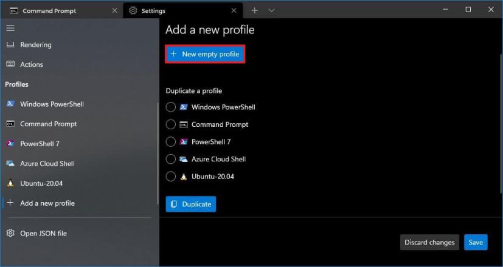
Task: Open a new tab with the plus button
Action: [x=254, y=10]
